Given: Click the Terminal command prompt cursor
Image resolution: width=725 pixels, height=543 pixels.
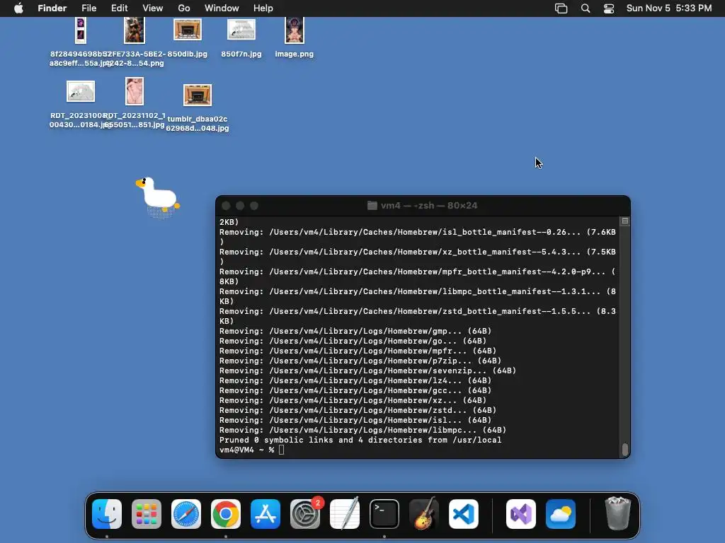Looking at the screenshot, I should 282,450.
